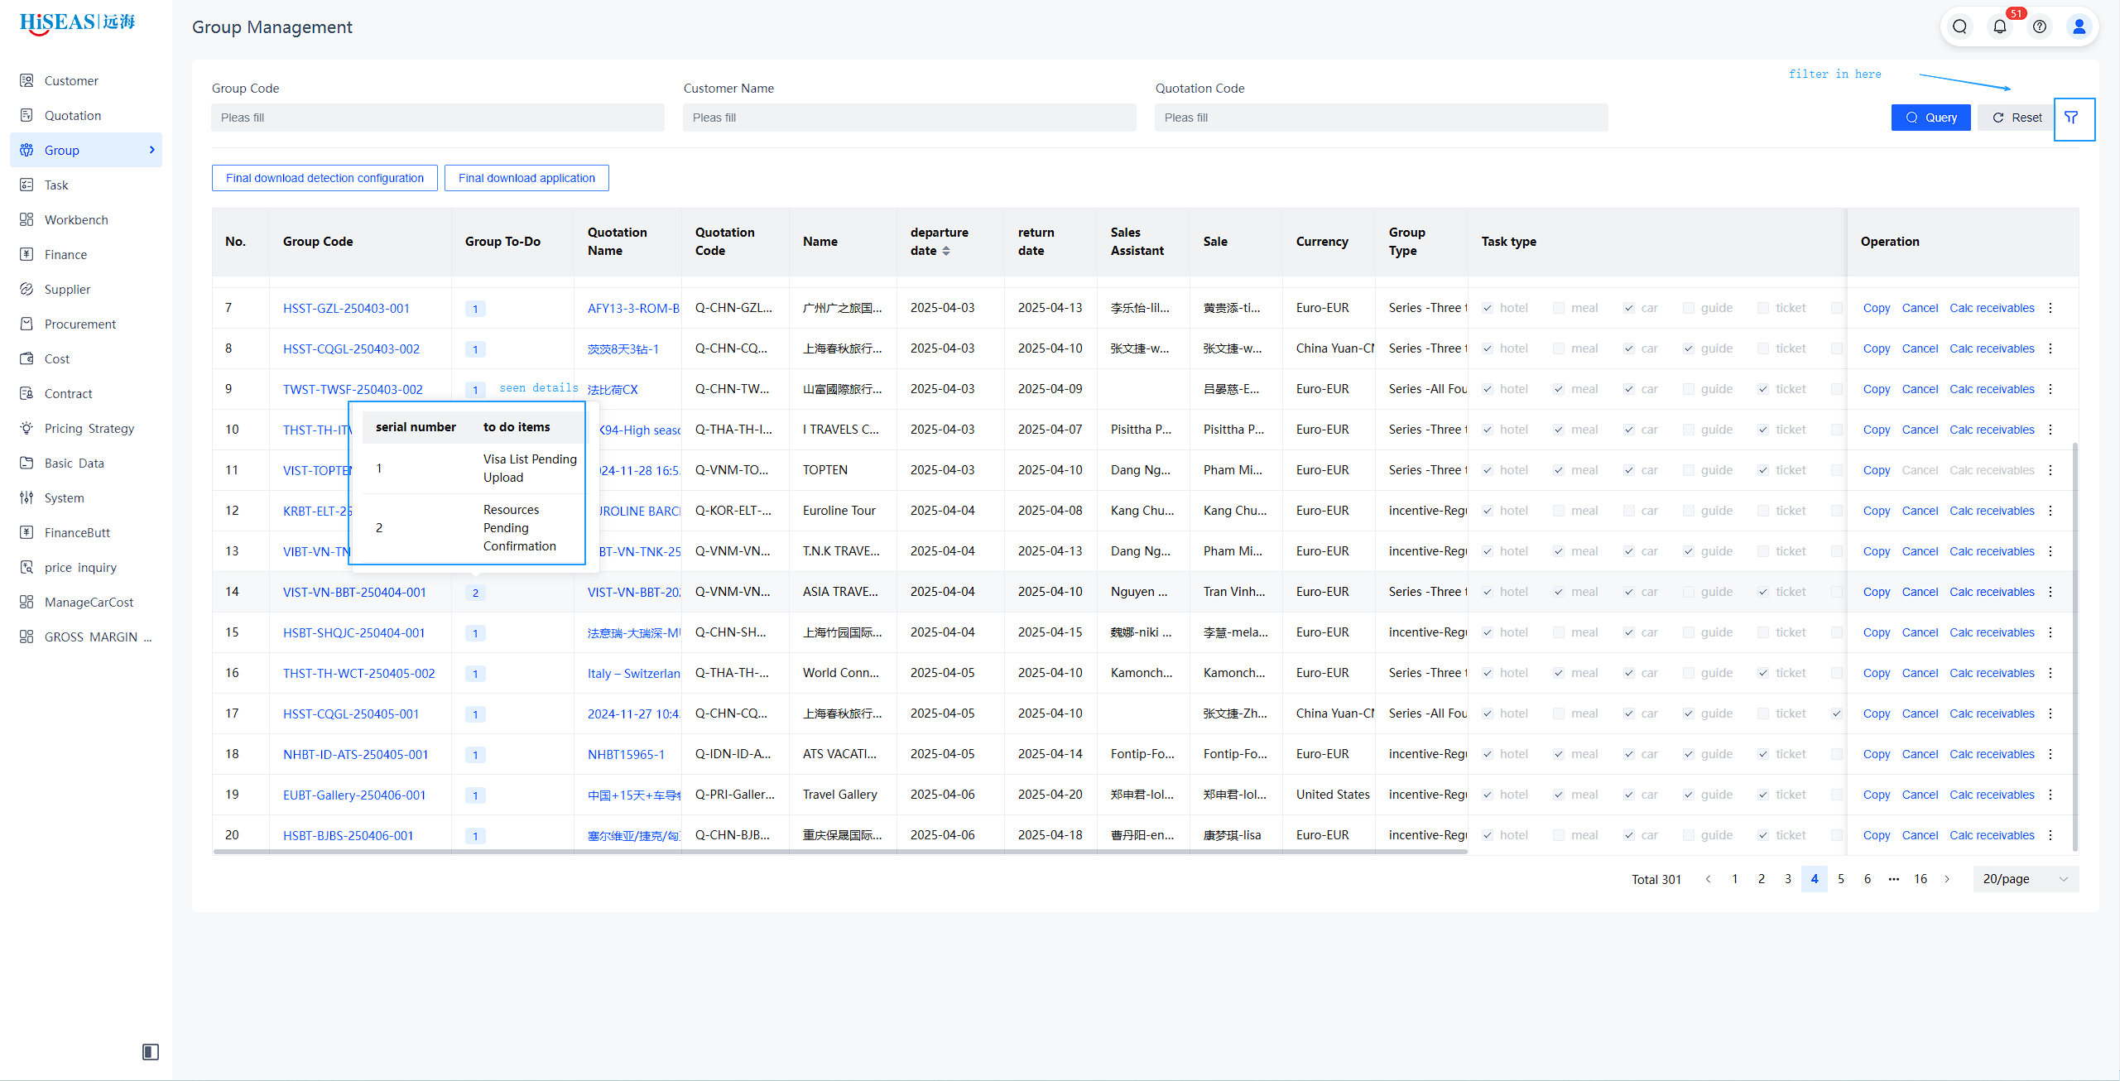Click the FinanceButt sidebar icon
This screenshot has width=2120, height=1081.
(x=26, y=532)
